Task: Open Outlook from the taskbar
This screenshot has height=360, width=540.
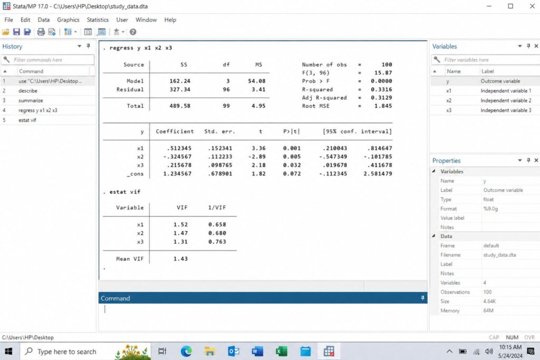Action: 234,352
